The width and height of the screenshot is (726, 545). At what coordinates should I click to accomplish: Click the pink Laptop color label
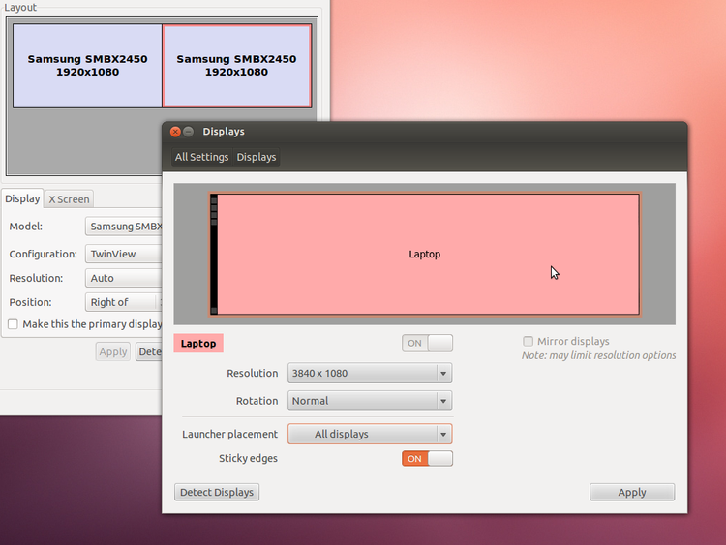198,343
